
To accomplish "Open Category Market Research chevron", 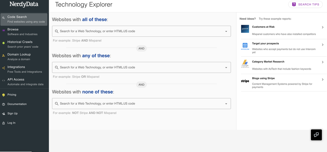I will coord(323,62).
